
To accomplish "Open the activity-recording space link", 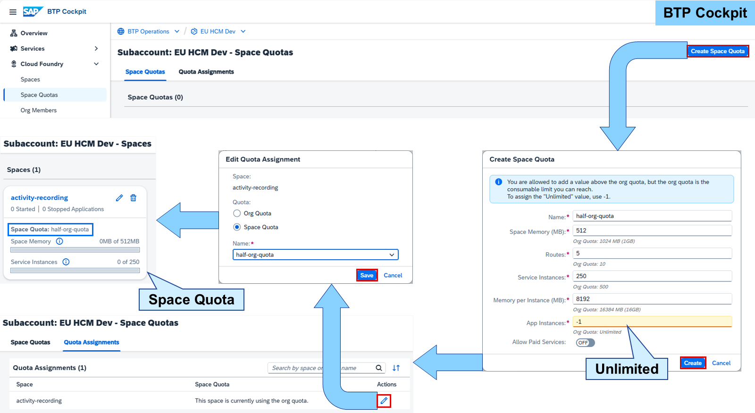I will pos(39,198).
